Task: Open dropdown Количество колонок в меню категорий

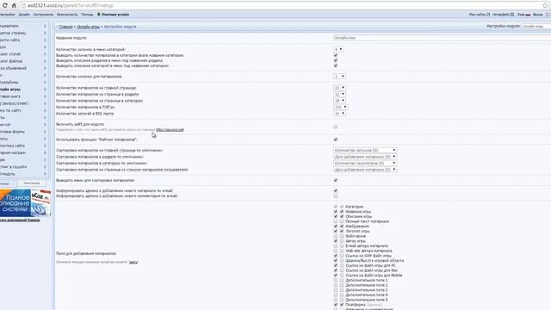Action: [x=338, y=50]
